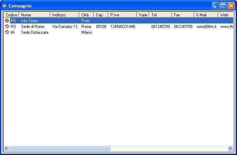This screenshot has width=237, height=155.
Task: Click the Fax column header
Action: 183,15
